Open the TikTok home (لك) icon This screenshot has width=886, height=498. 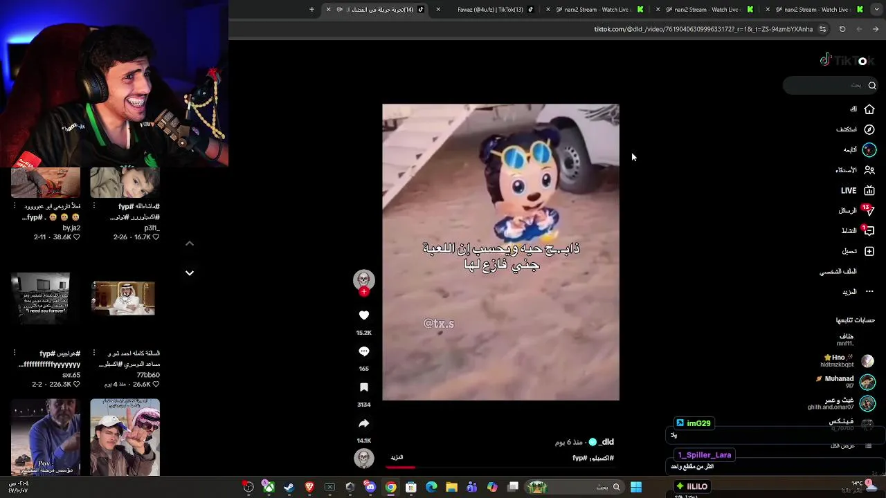tap(869, 109)
